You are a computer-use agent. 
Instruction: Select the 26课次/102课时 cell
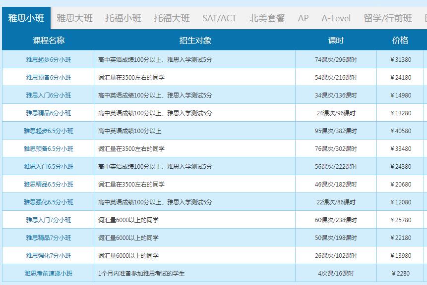point(336,255)
